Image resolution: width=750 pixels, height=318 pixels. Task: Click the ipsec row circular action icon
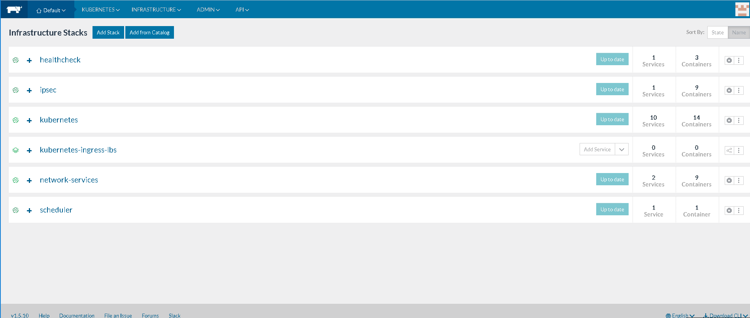point(729,90)
